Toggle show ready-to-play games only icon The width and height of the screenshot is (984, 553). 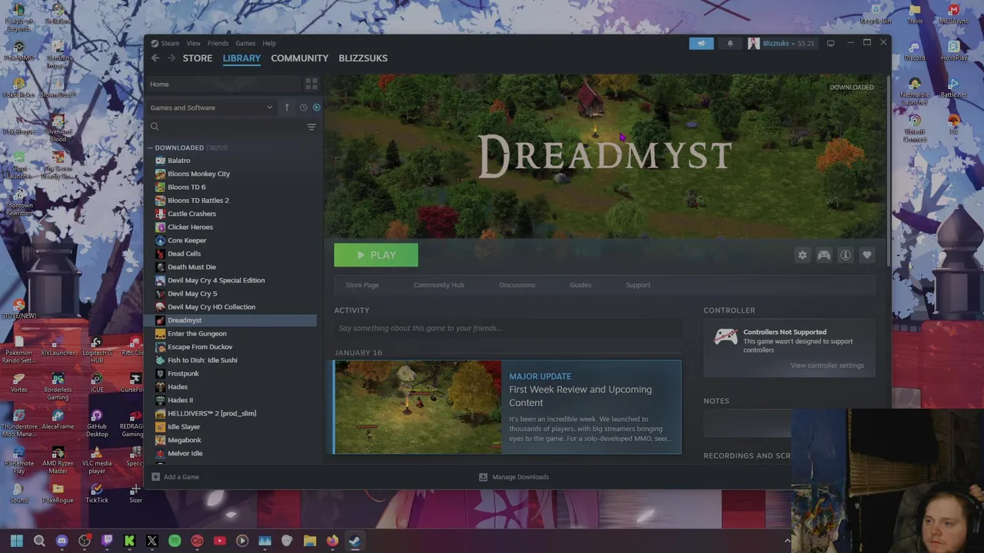tap(316, 108)
